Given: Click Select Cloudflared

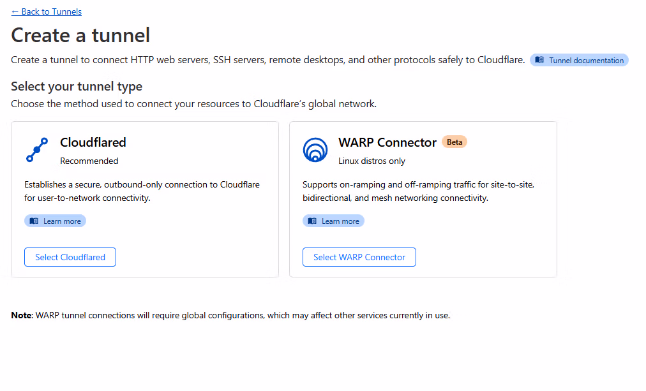Looking at the screenshot, I should click(70, 256).
